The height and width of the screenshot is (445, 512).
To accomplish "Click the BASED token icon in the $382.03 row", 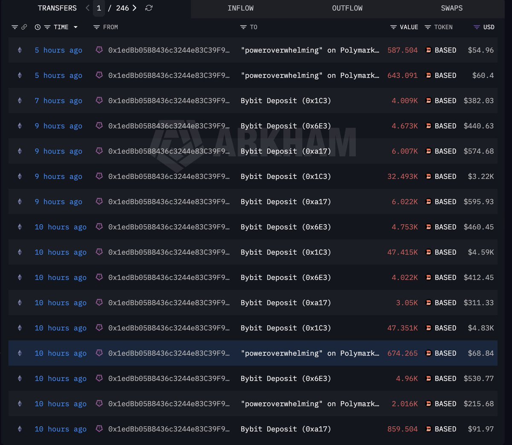I will pyautogui.click(x=428, y=101).
